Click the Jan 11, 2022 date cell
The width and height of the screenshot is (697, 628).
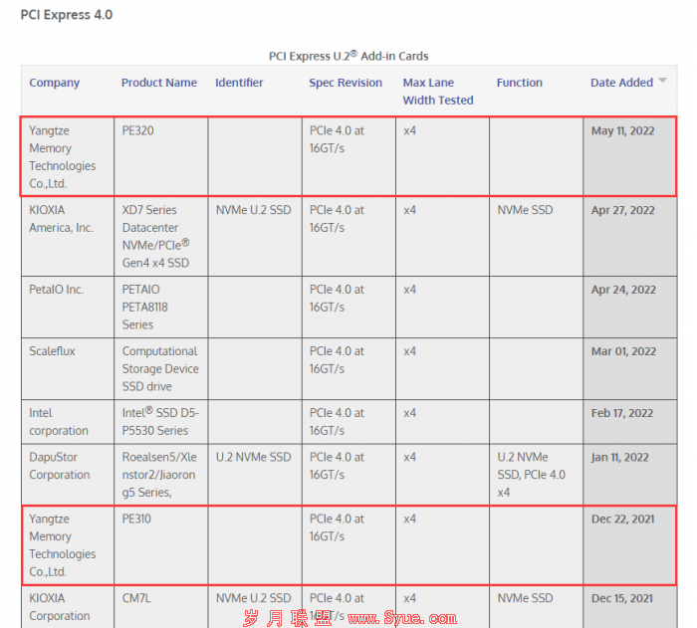(x=630, y=474)
